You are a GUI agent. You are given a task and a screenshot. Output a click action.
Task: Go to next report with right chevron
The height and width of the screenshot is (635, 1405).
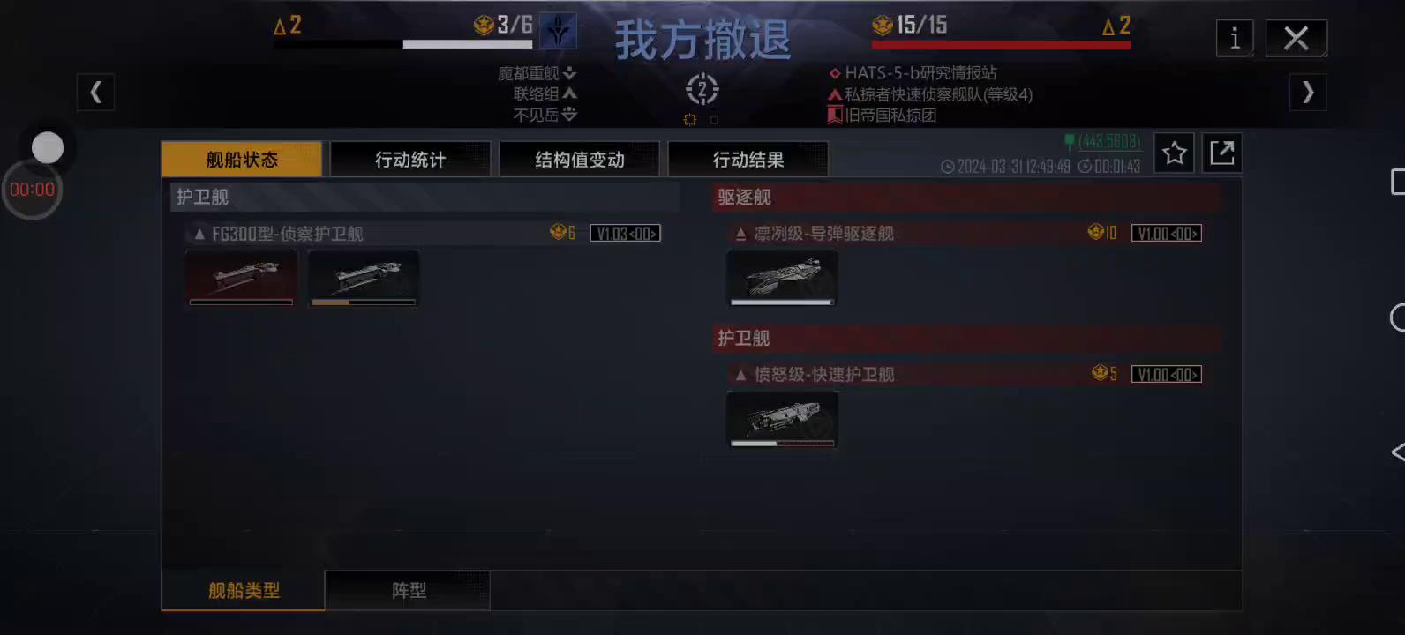(1308, 92)
